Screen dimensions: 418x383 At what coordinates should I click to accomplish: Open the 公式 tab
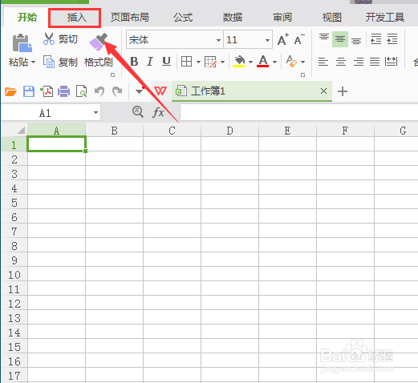tap(183, 18)
